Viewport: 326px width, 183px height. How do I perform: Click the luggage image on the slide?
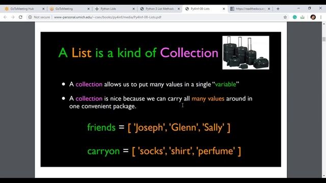click(x=246, y=53)
